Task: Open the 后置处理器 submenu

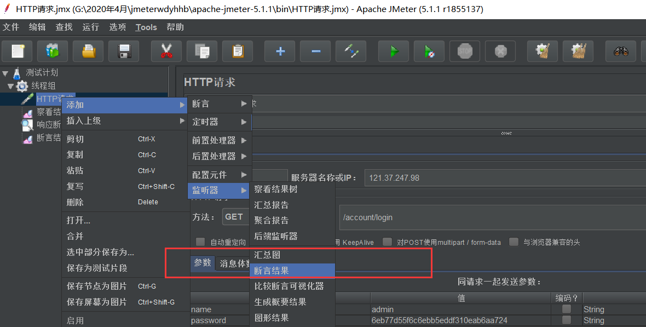Action: (x=219, y=156)
